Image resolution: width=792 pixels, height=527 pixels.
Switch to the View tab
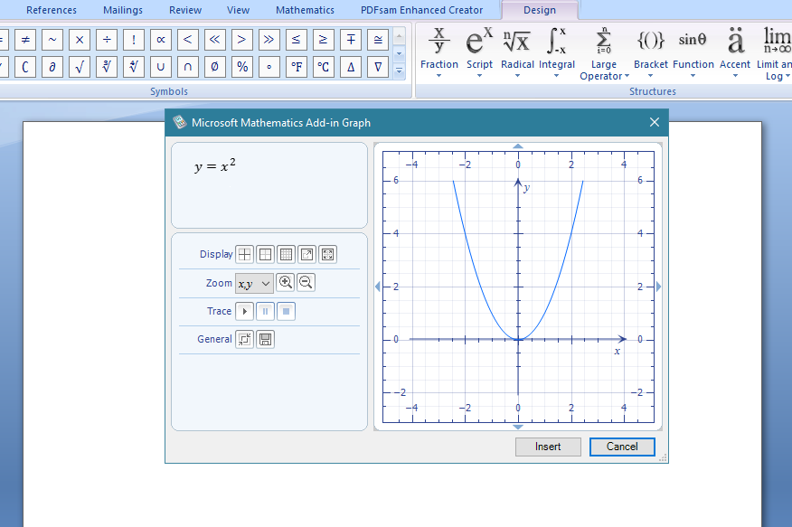tap(238, 10)
